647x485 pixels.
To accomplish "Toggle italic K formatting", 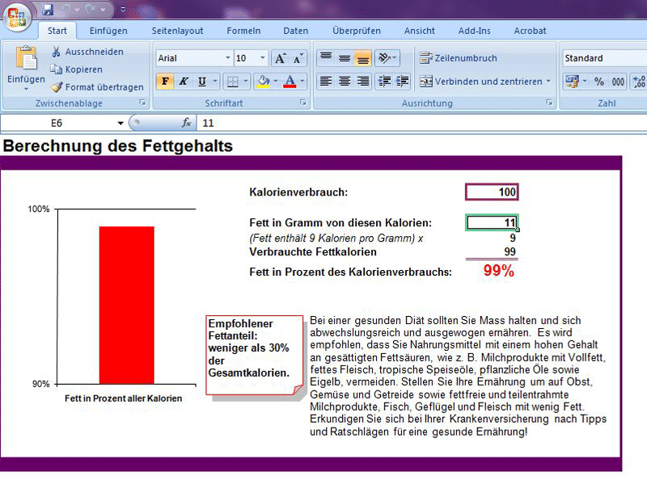I will click(x=184, y=82).
